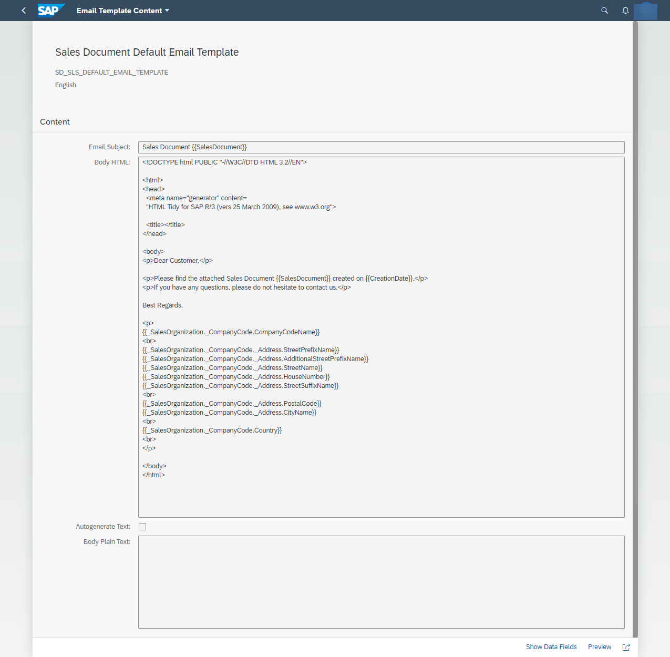Open the template Preview
This screenshot has height=657, width=670.
point(599,647)
